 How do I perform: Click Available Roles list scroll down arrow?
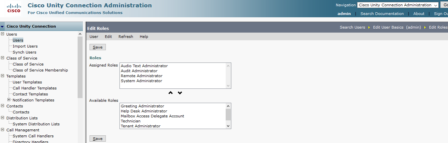(x=228, y=126)
